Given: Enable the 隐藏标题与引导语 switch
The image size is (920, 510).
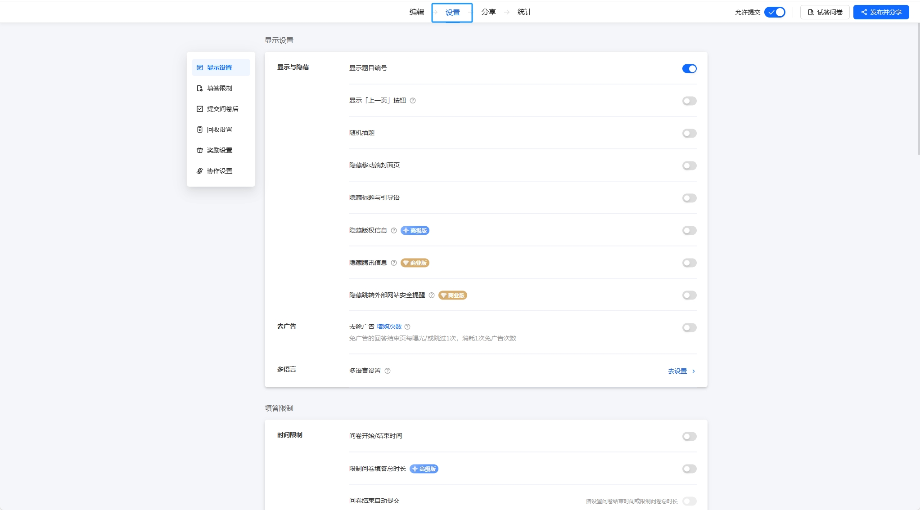Looking at the screenshot, I should (x=689, y=198).
